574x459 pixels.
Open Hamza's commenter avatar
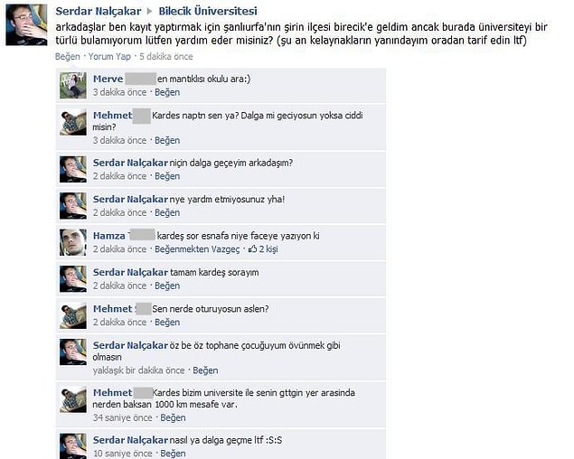[73, 242]
